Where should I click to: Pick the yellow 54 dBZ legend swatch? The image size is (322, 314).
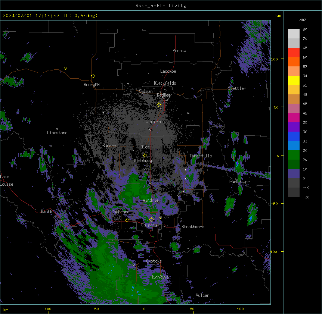coord(294,80)
